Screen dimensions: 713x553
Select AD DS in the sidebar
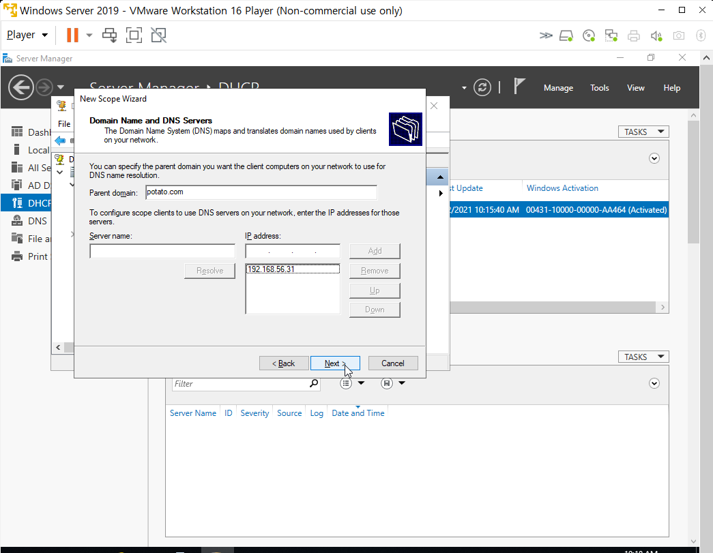(30, 185)
